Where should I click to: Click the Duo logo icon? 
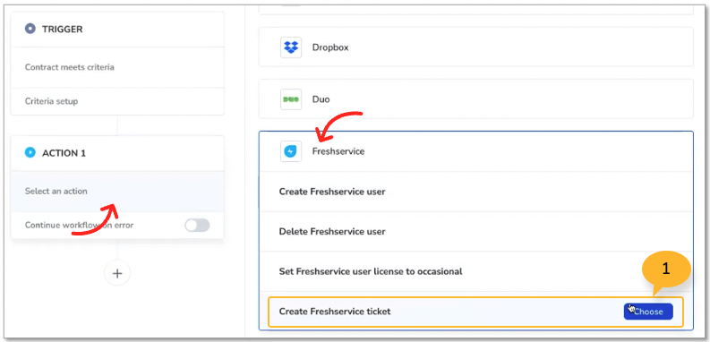291,99
